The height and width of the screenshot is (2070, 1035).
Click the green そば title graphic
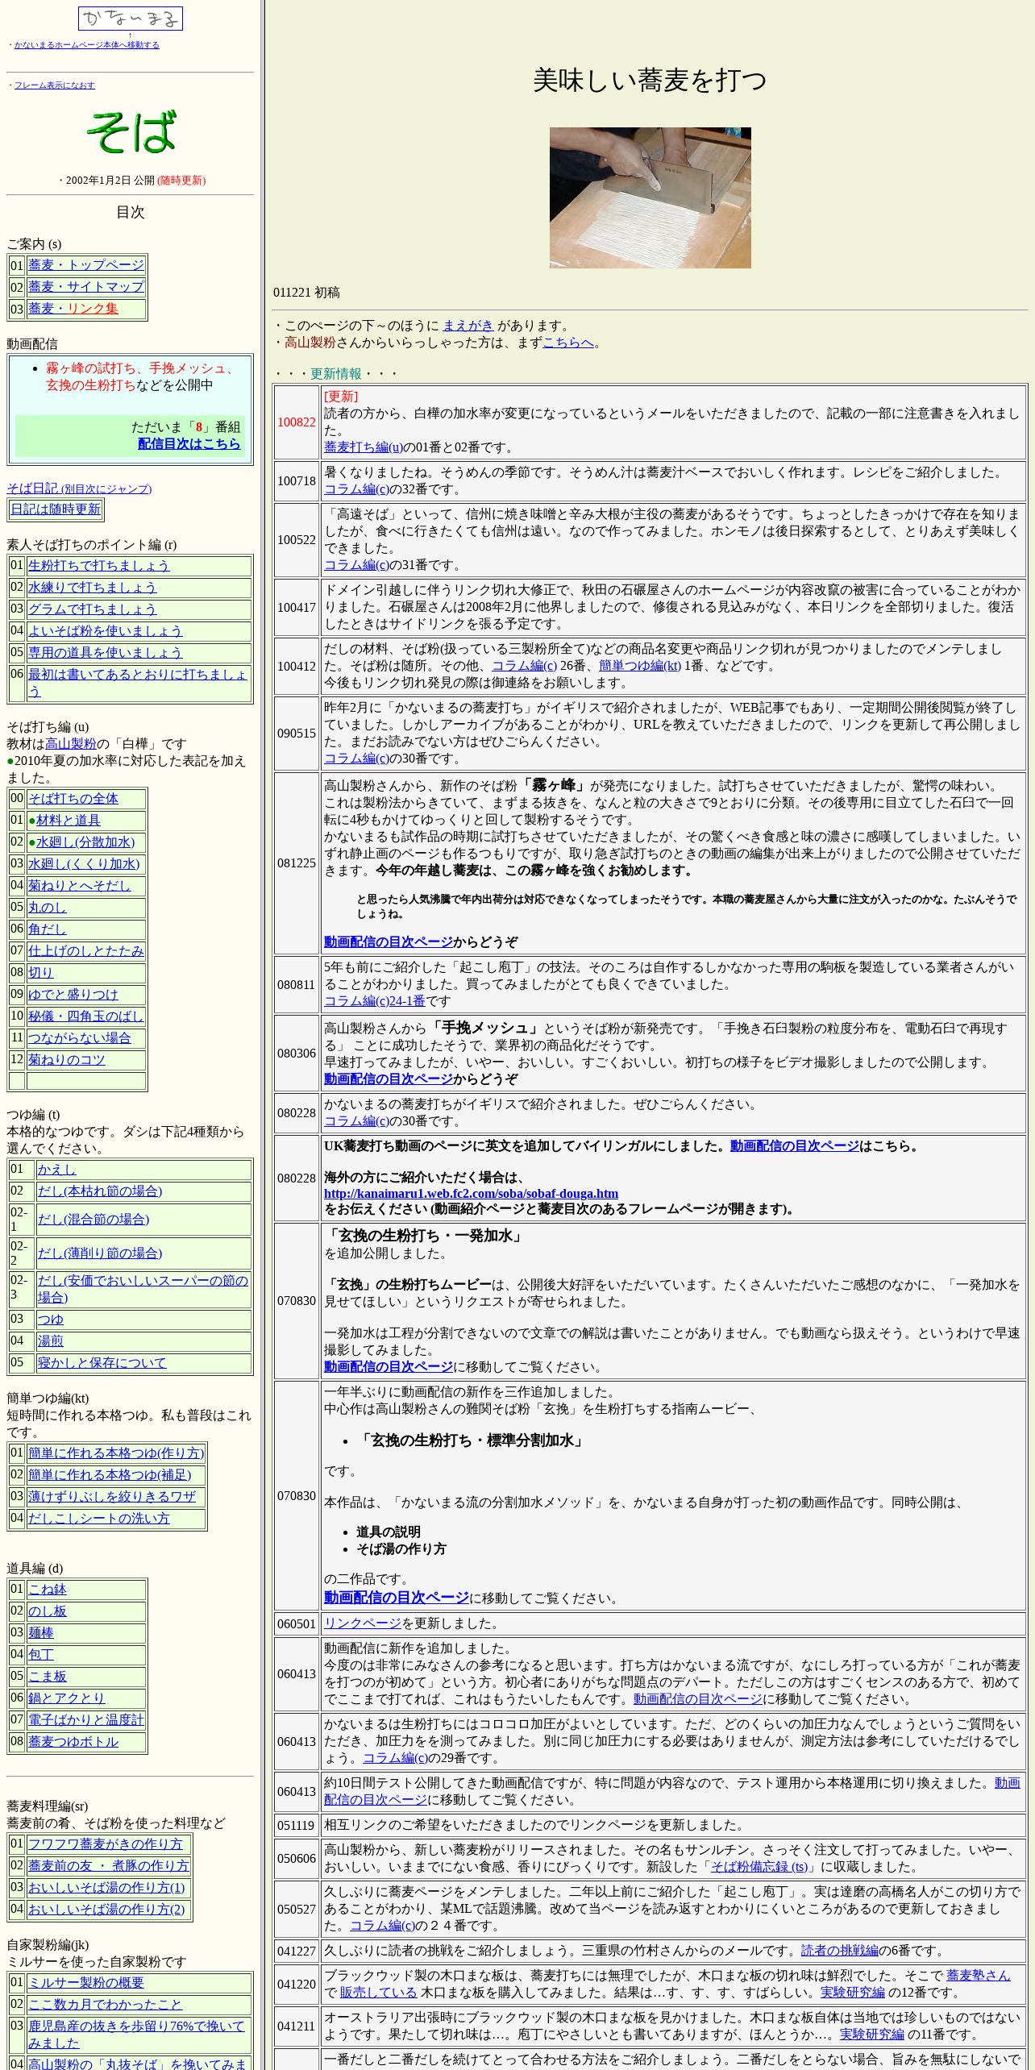131,133
